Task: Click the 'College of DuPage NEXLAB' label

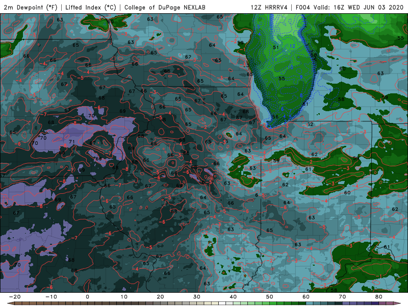Action: (x=165, y=7)
